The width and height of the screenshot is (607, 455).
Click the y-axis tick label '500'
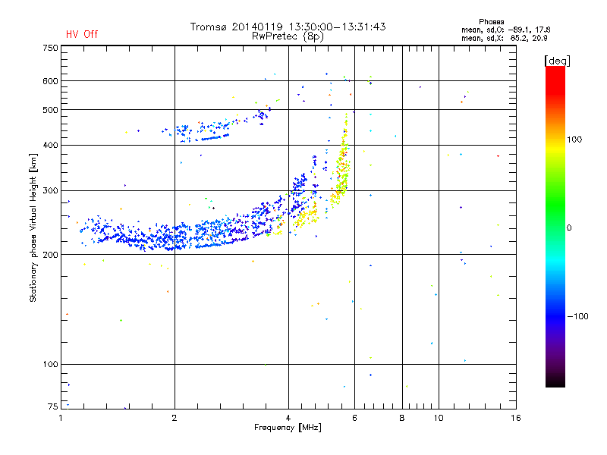pos(50,110)
